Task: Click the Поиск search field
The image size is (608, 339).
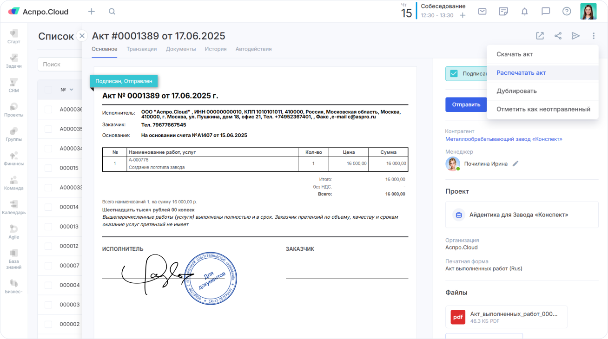Action: tap(59, 64)
